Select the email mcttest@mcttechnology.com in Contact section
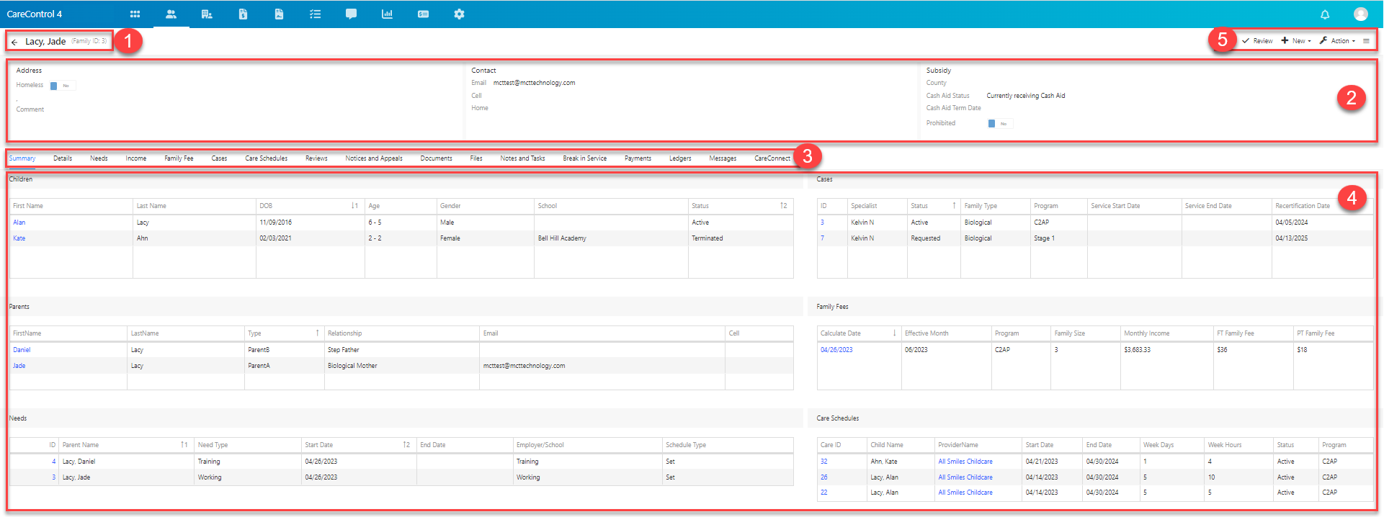Screen dimensions: 1384x517 click(534, 83)
